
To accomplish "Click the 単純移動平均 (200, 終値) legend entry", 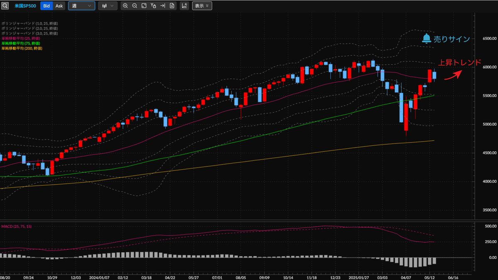I will pos(22,48).
